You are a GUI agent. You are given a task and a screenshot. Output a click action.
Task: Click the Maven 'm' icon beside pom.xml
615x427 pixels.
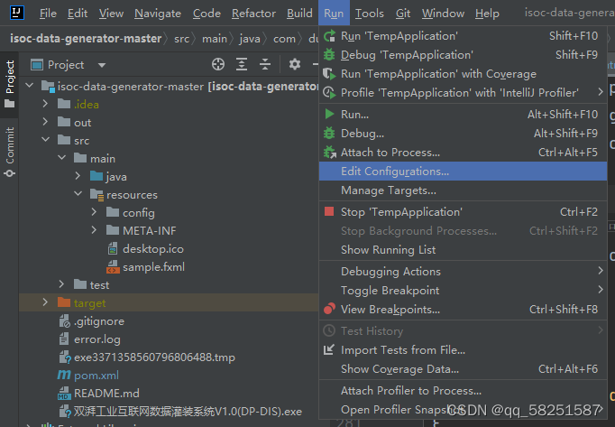(64, 375)
